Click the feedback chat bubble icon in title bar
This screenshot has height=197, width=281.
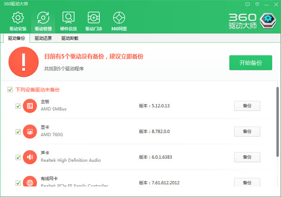[x=247, y=4]
